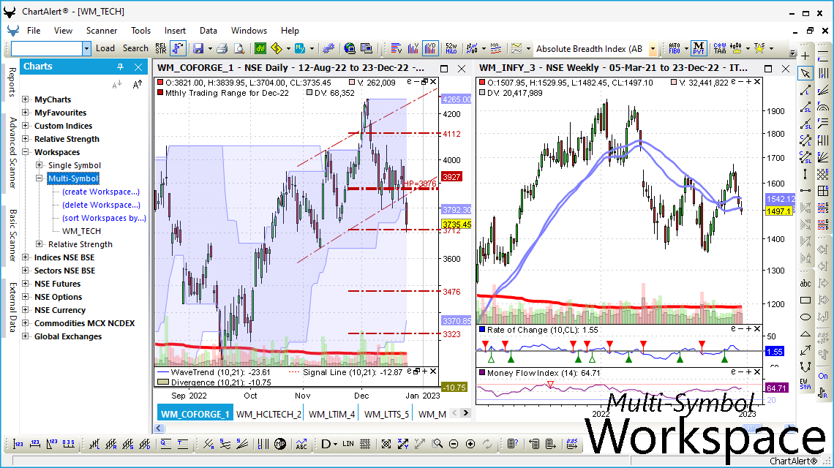Switch to the WM_LTTS_5 chart tab
834x468 pixels.
387,414
